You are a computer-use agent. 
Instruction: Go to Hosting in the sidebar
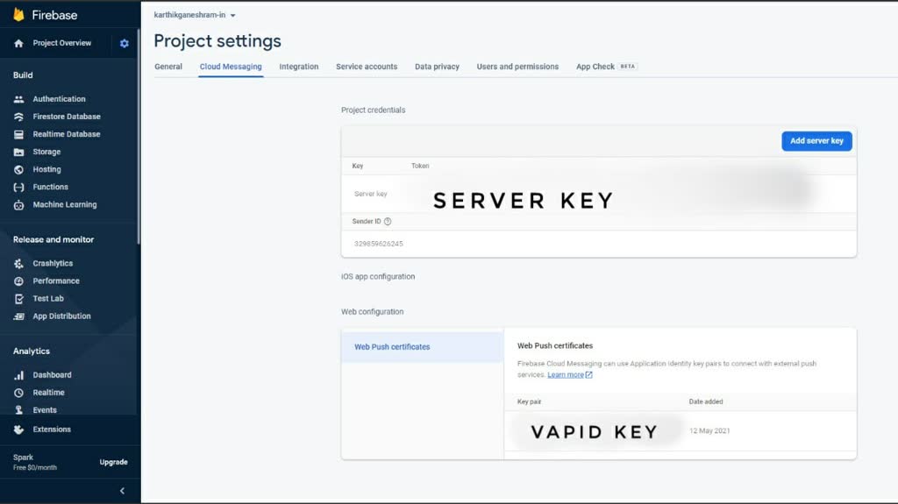coord(47,169)
